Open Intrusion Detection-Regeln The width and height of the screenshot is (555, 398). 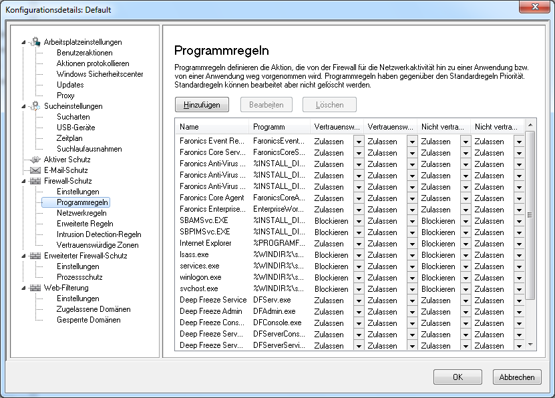coord(99,234)
